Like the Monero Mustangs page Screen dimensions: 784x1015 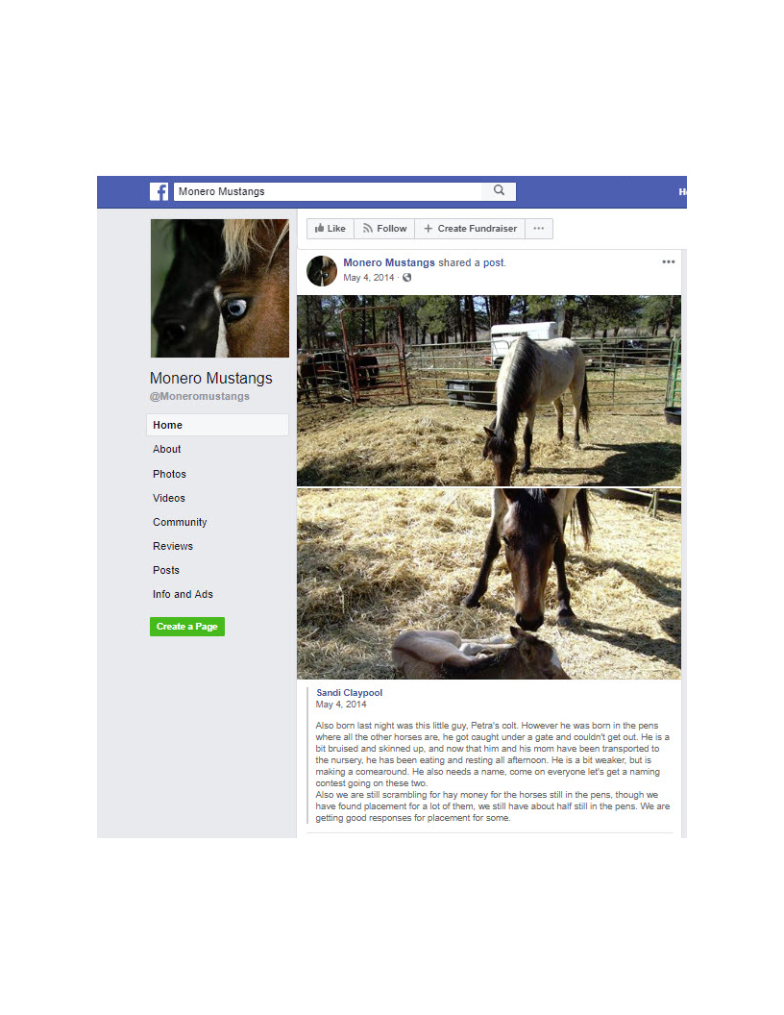pos(330,229)
